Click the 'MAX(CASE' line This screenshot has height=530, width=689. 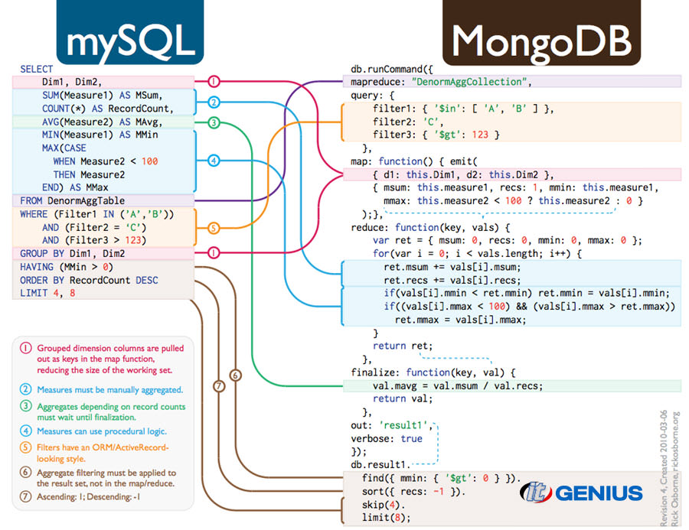pyautogui.click(x=64, y=148)
